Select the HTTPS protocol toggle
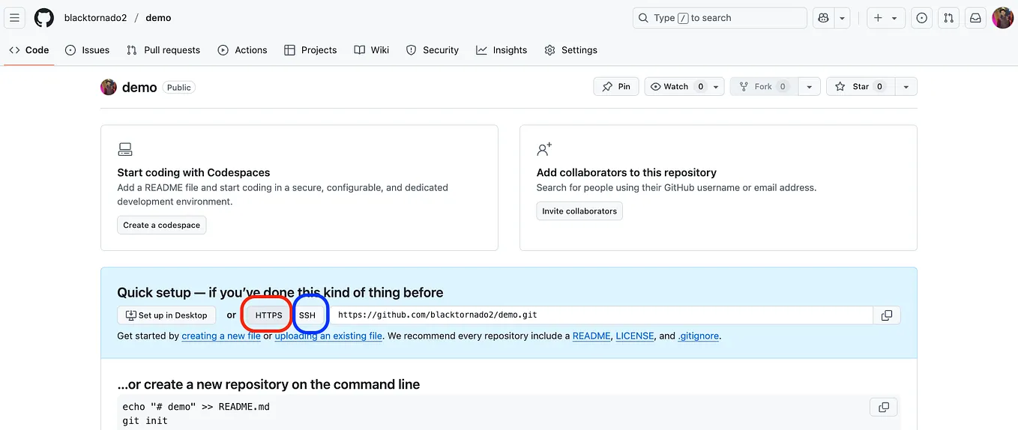The width and height of the screenshot is (1018, 430). [x=268, y=315]
